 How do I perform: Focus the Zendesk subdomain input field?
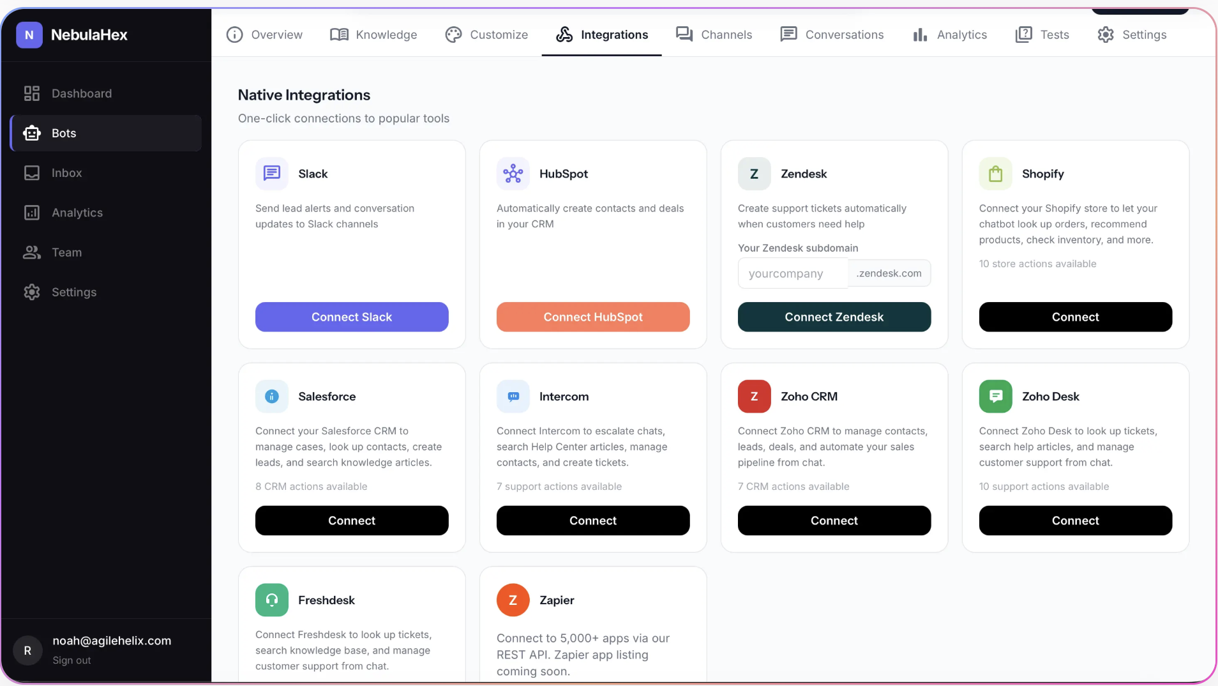coord(793,274)
